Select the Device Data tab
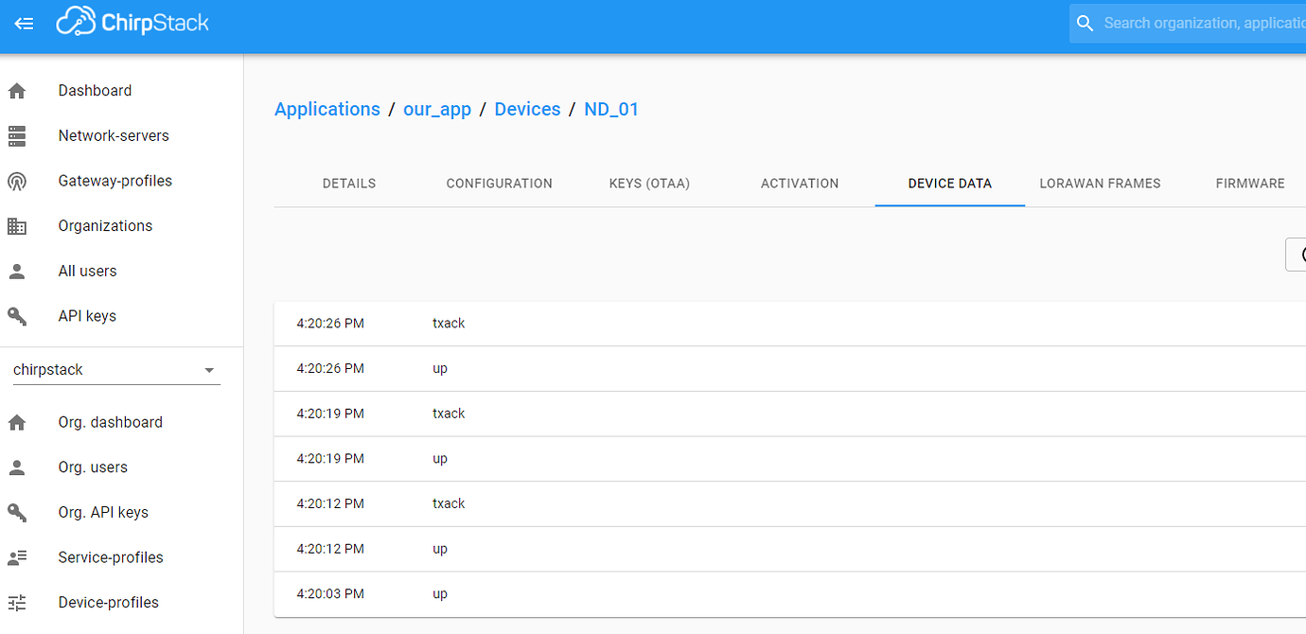 [950, 184]
